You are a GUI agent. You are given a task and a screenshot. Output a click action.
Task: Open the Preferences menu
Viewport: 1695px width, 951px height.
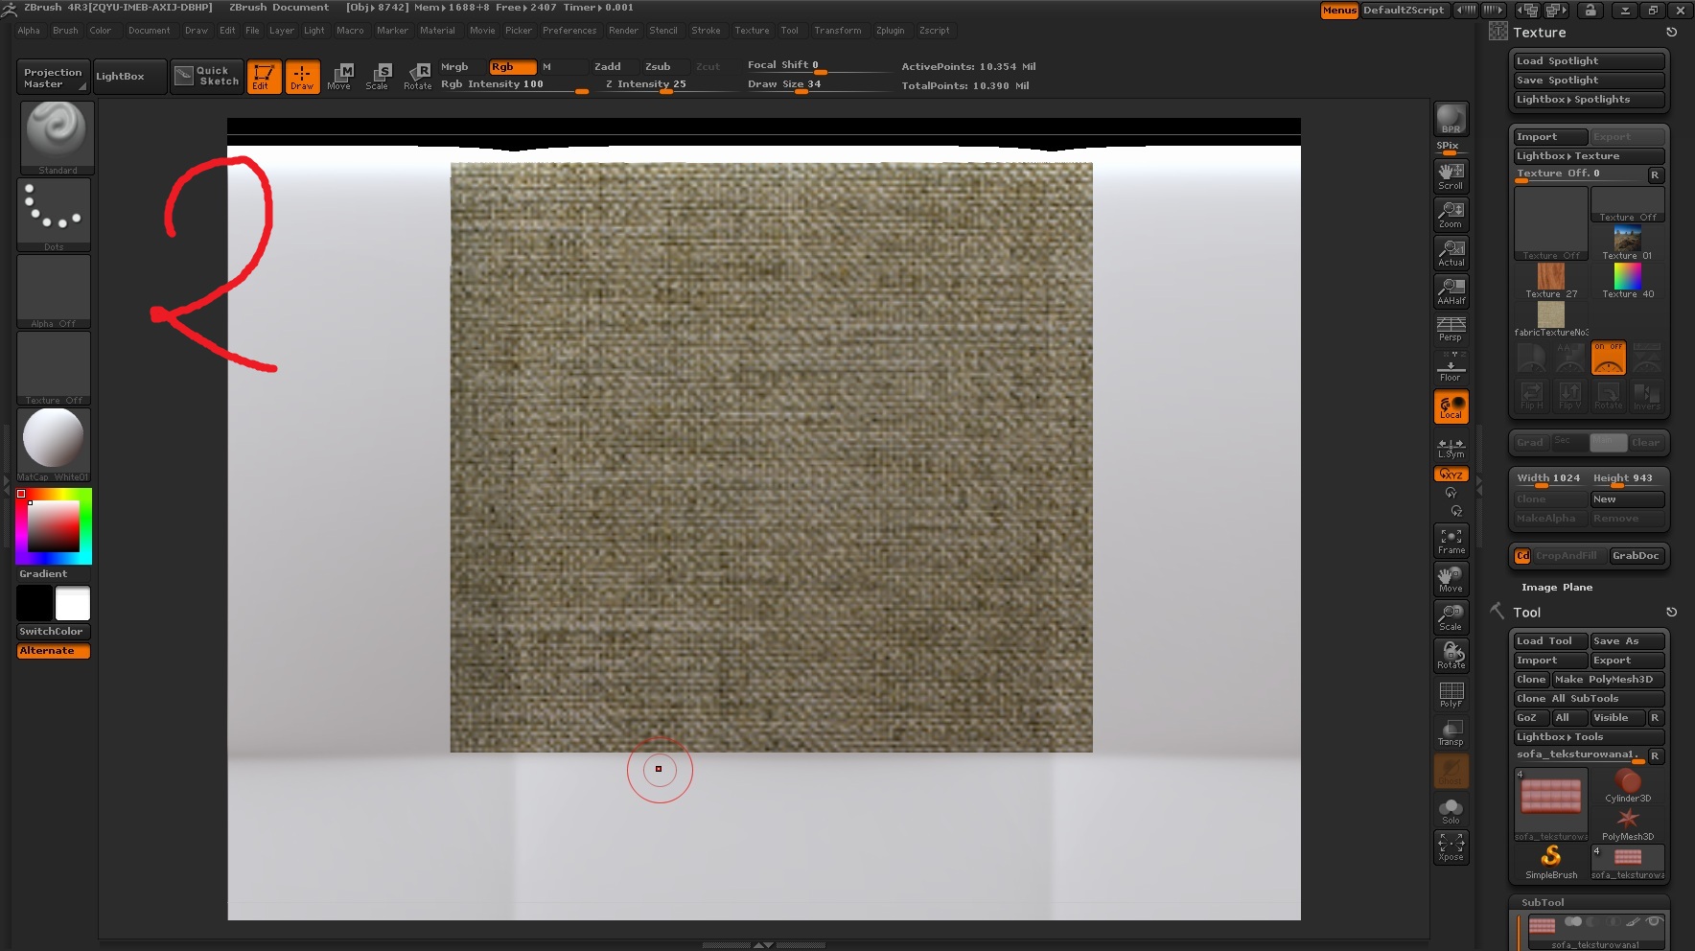569,31
